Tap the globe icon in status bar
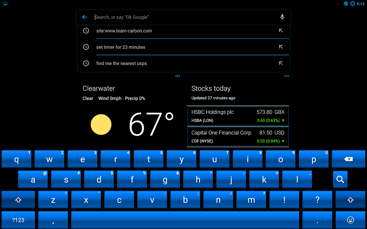This screenshot has height=229, width=367. (x=346, y=4)
